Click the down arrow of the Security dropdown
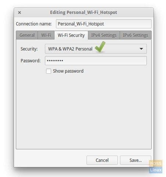This screenshot has height=177, width=166. (x=141, y=49)
